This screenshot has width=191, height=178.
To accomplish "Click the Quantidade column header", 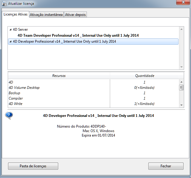I will coord(144,76).
